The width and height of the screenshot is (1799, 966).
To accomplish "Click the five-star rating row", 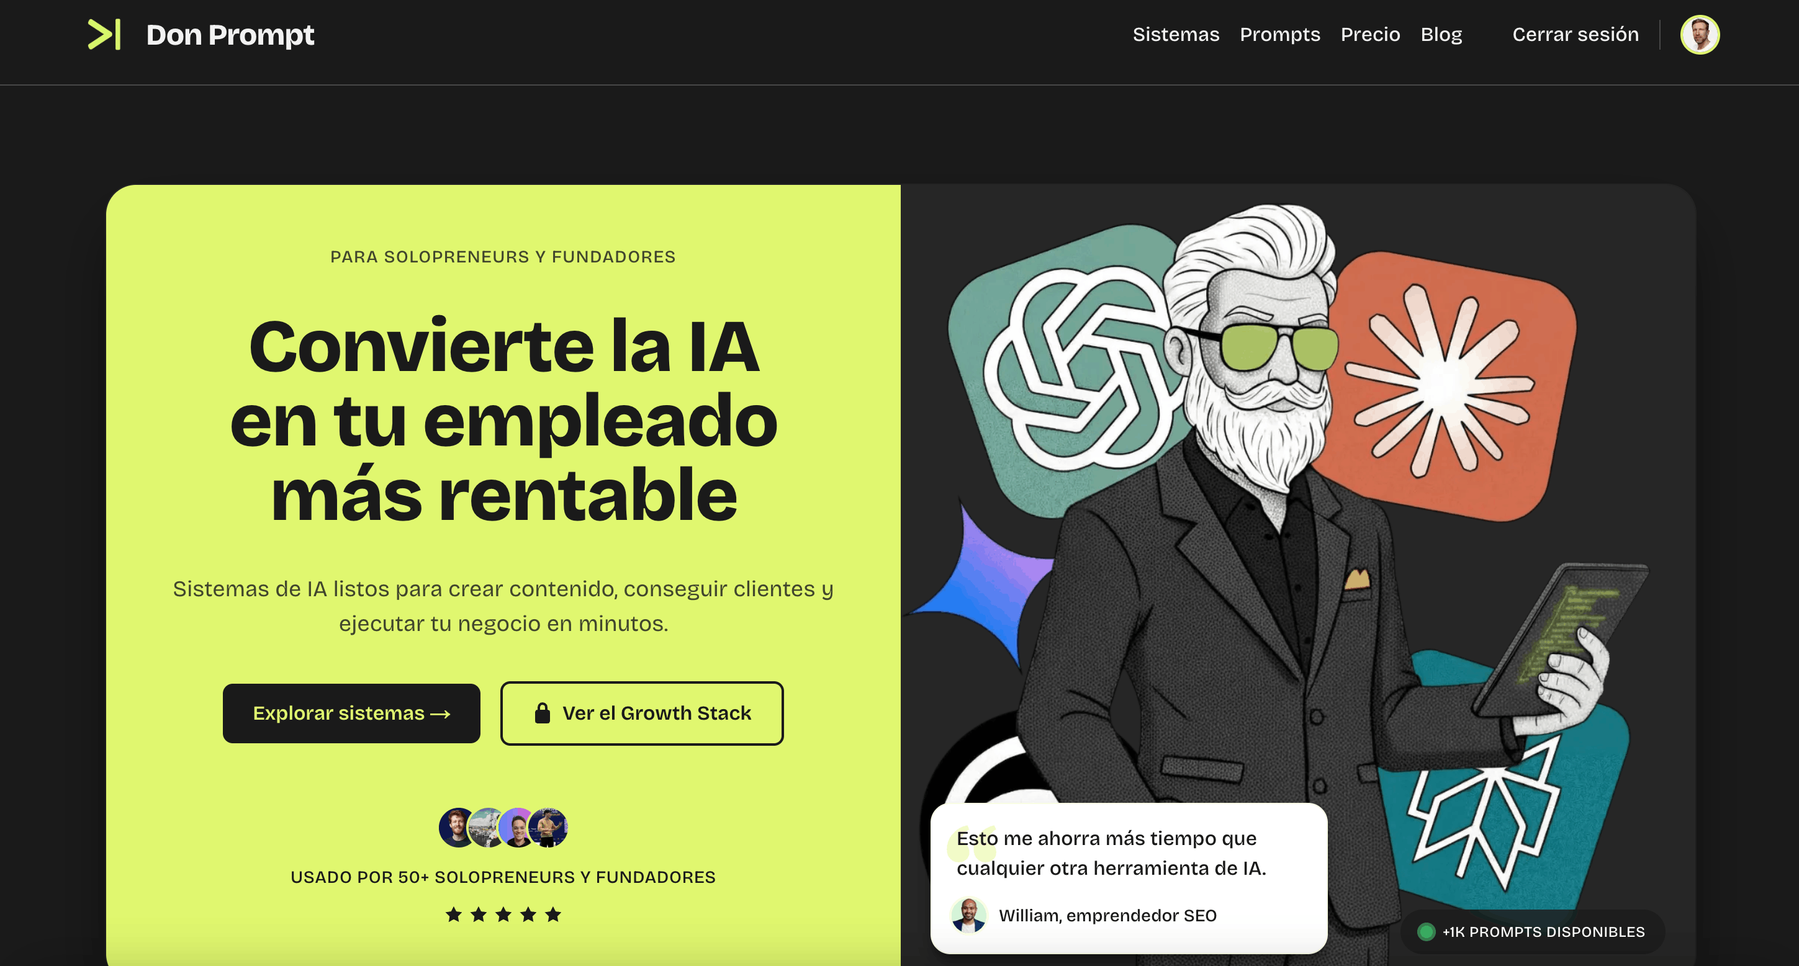I will [503, 914].
